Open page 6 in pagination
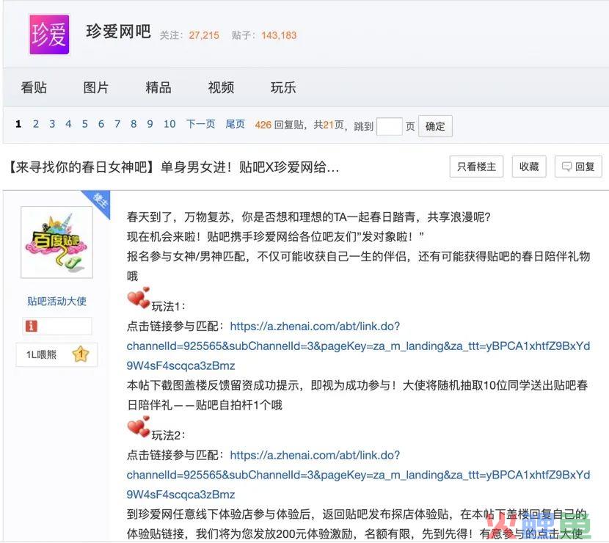Screen dimensions: 609x543 101,124
